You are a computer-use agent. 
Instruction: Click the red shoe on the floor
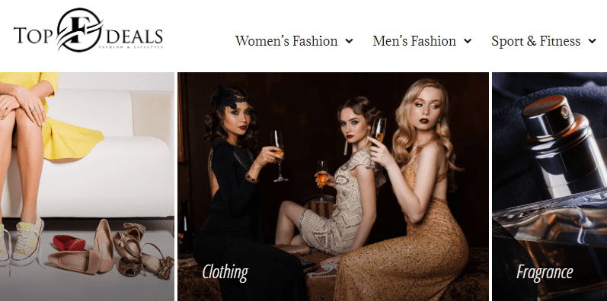(69, 243)
